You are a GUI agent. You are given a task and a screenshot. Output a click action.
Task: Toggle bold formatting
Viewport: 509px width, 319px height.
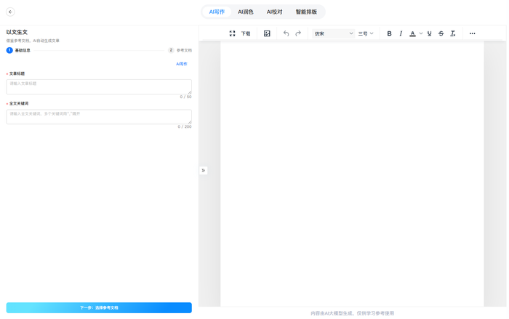coord(389,33)
